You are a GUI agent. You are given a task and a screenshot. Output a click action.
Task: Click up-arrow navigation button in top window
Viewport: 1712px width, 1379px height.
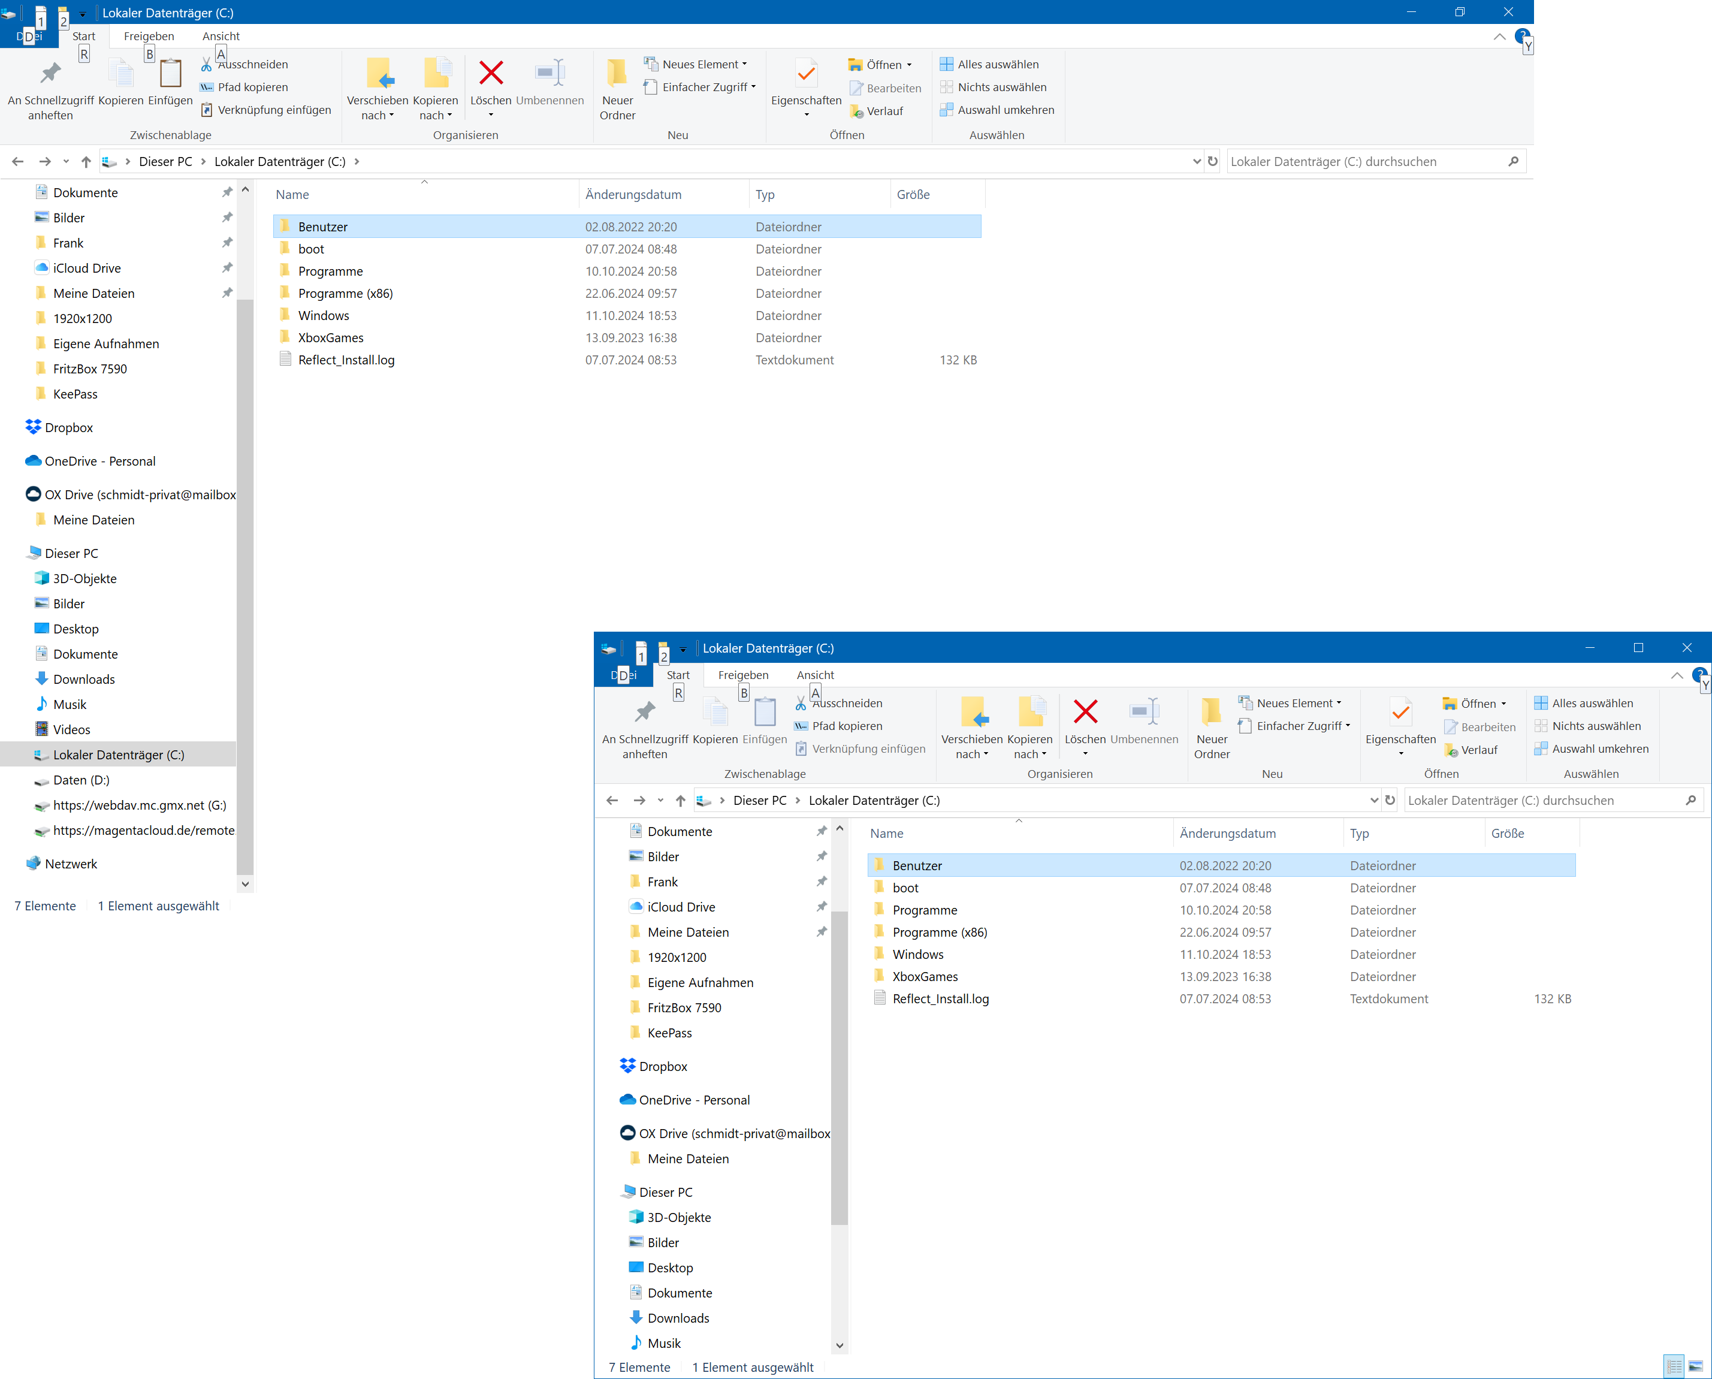click(x=86, y=161)
